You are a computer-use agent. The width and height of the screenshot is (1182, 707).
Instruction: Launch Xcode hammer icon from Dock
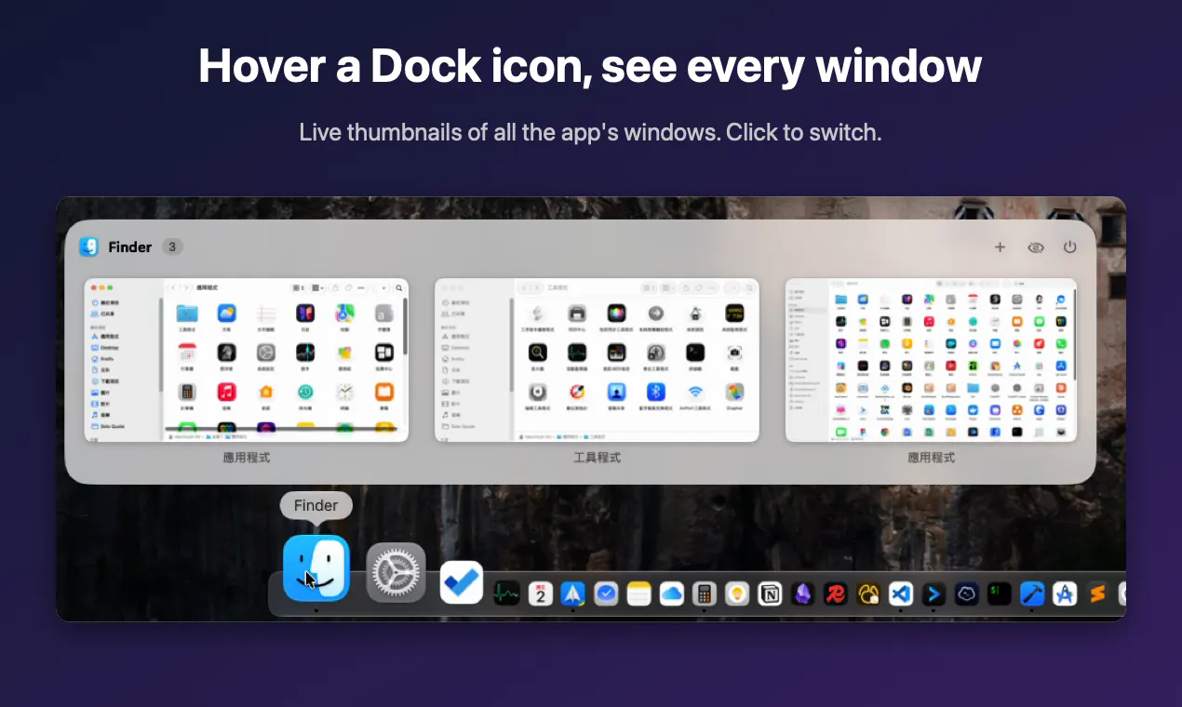[1032, 594]
